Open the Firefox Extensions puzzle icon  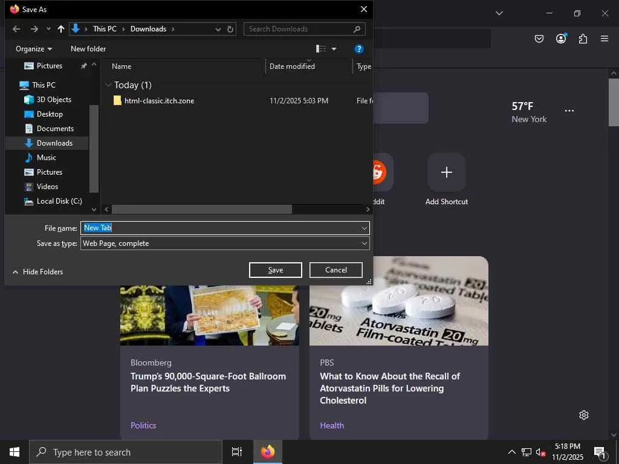583,39
